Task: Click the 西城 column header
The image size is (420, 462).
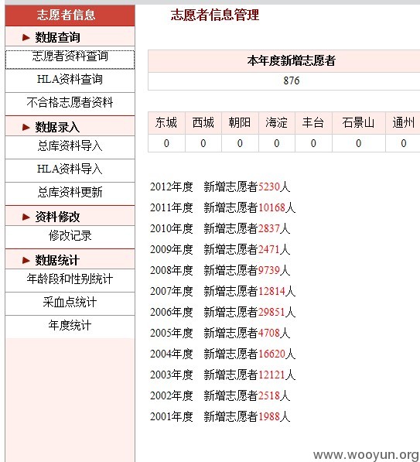Action: pyautogui.click(x=203, y=122)
